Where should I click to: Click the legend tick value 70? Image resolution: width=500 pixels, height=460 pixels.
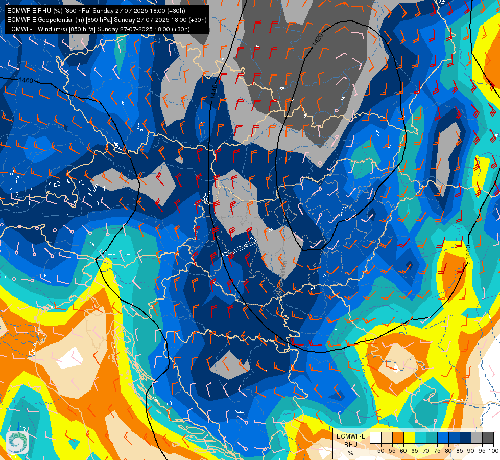tap(426, 451)
